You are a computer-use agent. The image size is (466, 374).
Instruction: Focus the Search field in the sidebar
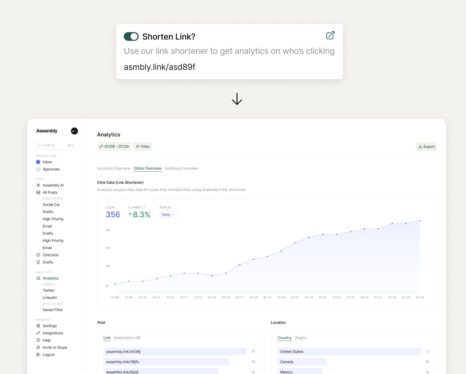coord(56,145)
